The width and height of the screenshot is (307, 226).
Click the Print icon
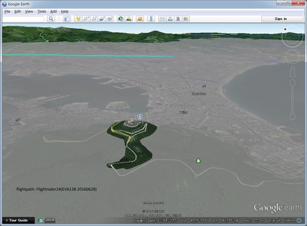[x=170, y=19]
